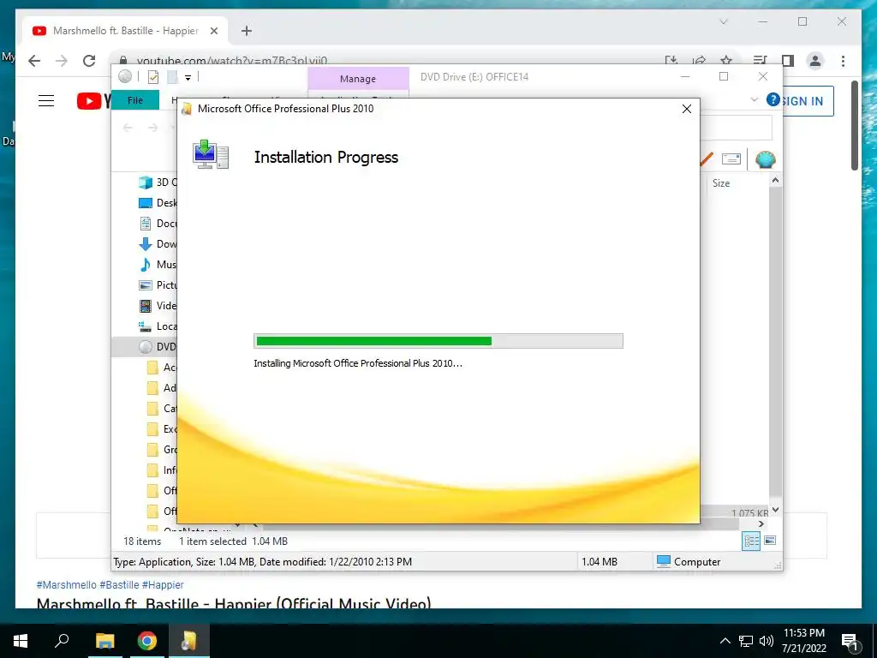Click the Chrome address bar URL
877x658 pixels.
(x=232, y=60)
